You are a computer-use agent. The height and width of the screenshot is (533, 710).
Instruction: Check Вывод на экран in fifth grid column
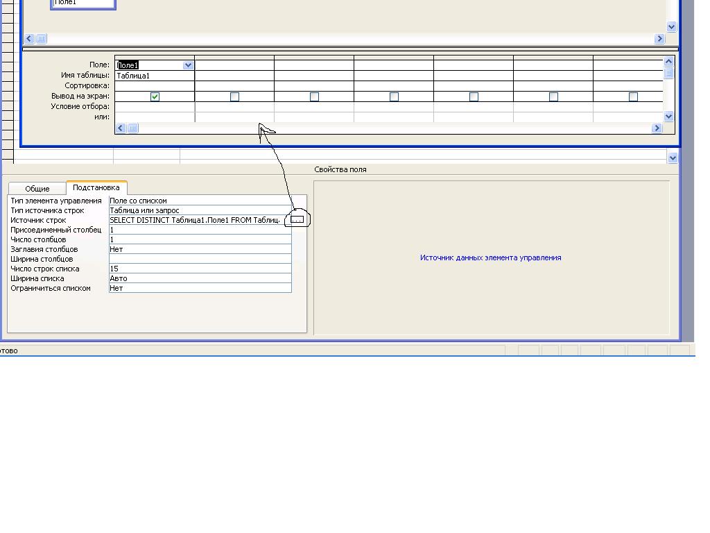pos(474,96)
